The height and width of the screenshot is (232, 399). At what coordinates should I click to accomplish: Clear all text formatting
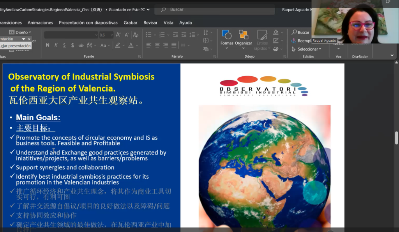[x=136, y=35]
